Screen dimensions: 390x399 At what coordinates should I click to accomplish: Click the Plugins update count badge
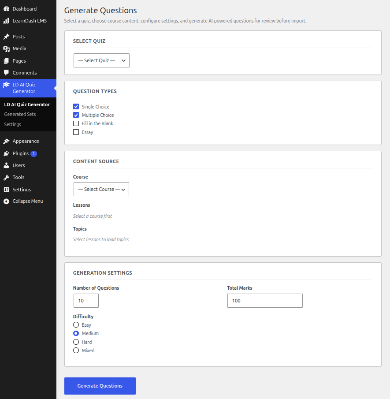[33, 154]
